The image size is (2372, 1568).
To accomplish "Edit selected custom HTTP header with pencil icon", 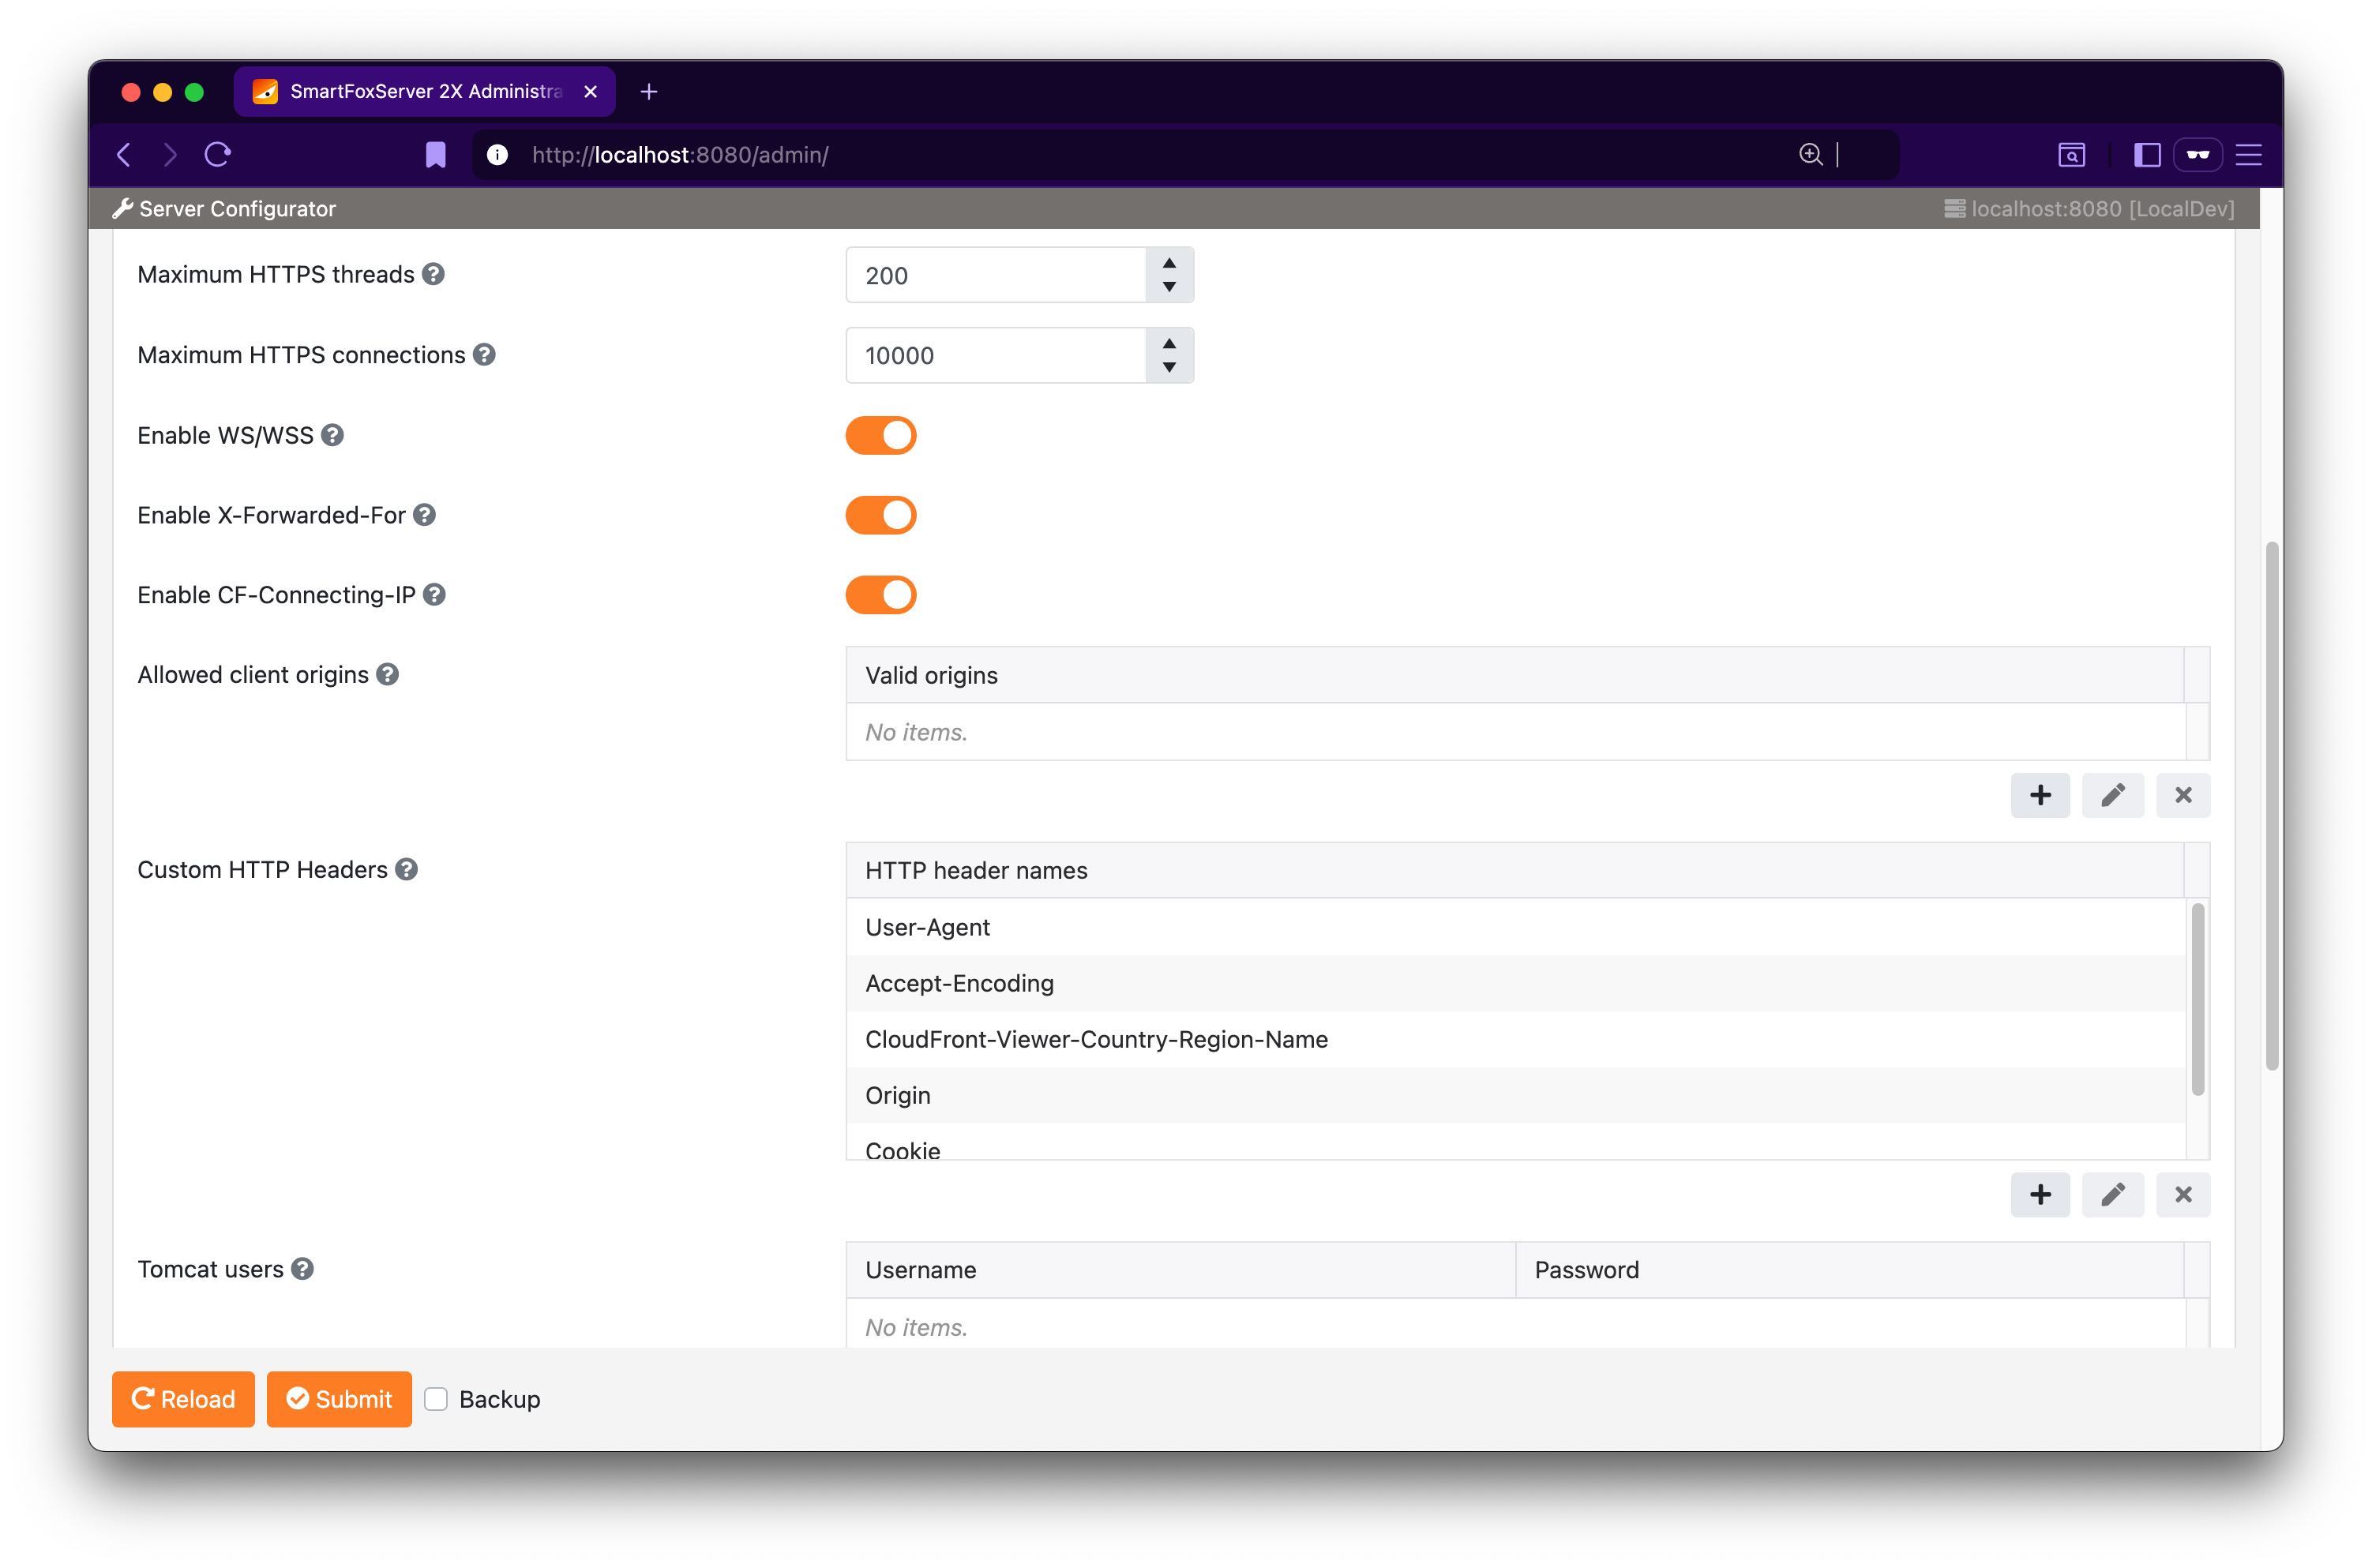I will coord(2112,1194).
